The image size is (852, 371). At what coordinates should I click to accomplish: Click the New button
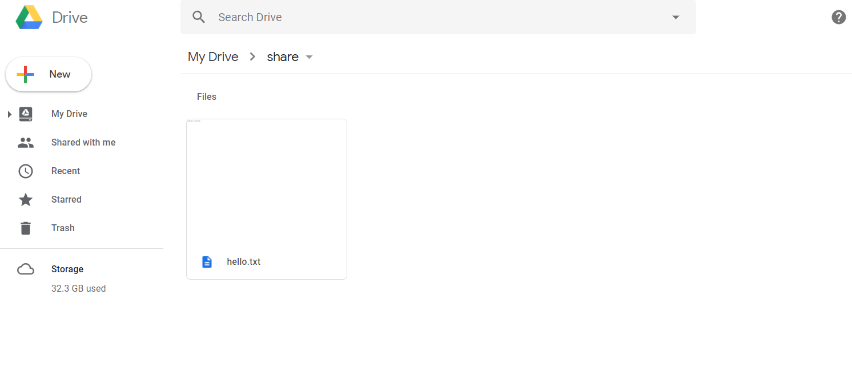tap(49, 74)
